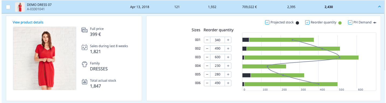Click minus button for size 006
Image resolution: width=386 pixels, height=103 pixels.
207,83
